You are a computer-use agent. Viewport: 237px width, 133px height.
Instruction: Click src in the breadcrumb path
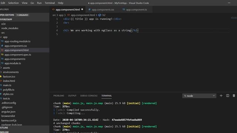coord(54,15)
